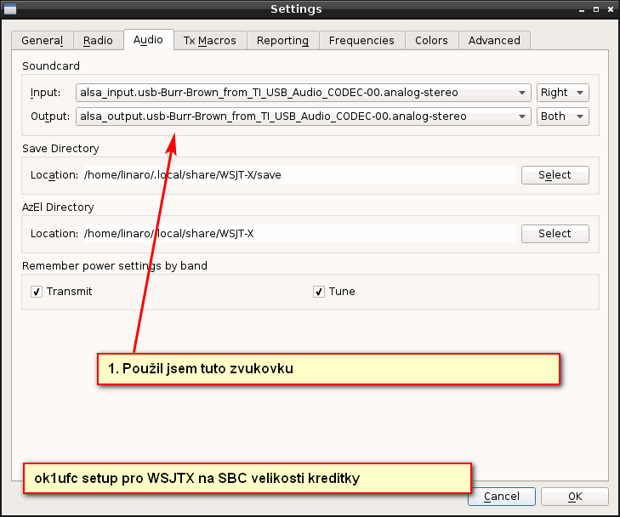The height and width of the screenshot is (517, 620).
Task: Toggle the Tune power checkbox
Action: [x=320, y=292]
